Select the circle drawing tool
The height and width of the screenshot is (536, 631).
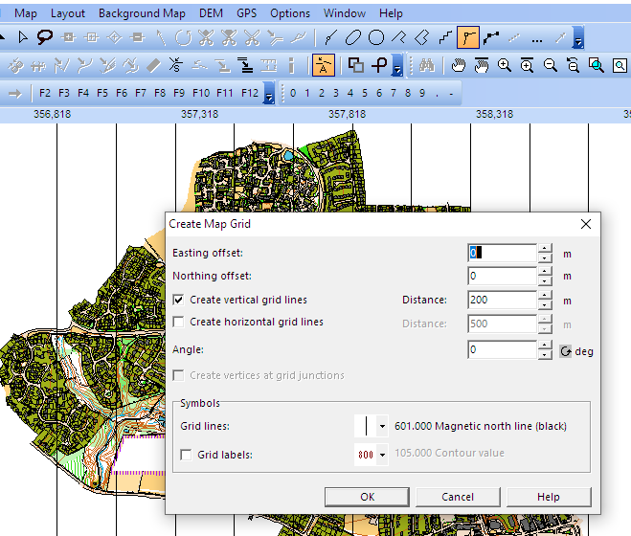tap(376, 38)
